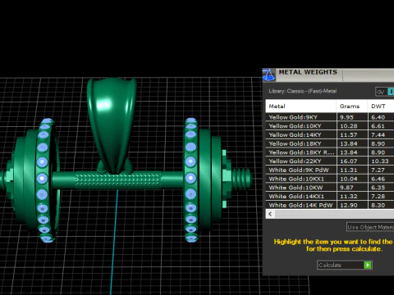Click the 6.61 DWT value
Image resolution: width=394 pixels, height=295 pixels.
pos(378,126)
